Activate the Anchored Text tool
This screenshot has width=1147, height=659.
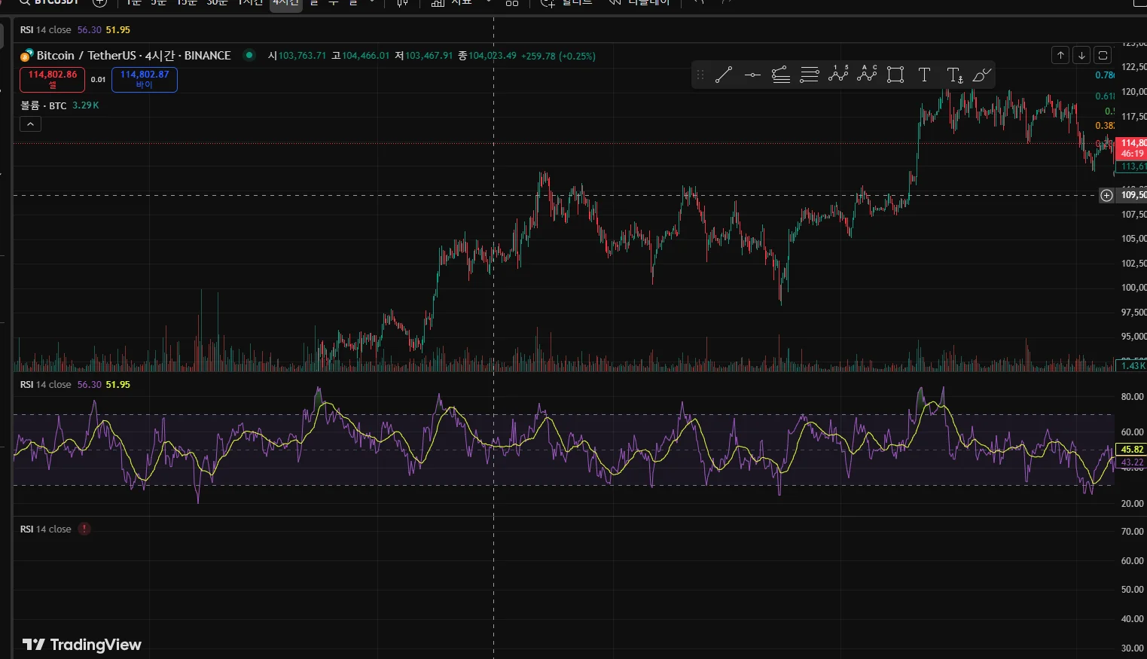pyautogui.click(x=954, y=75)
